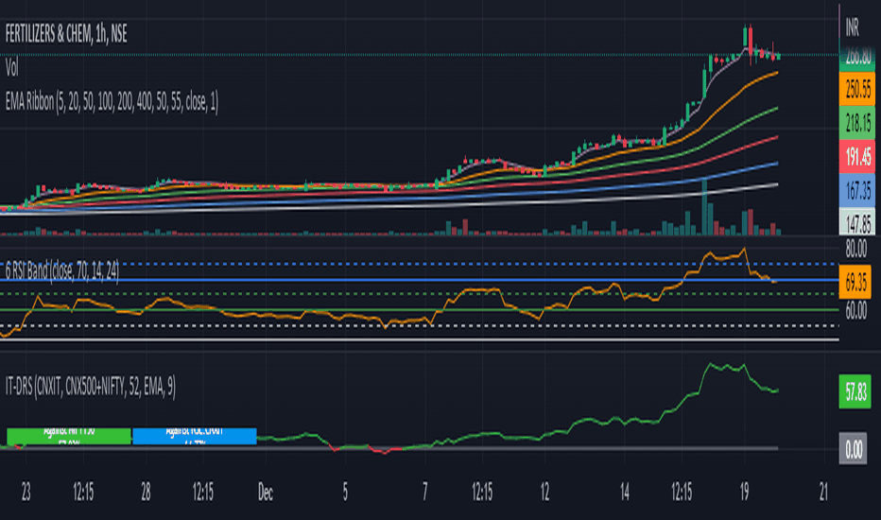Select the green 57.83 IT-DRS value tag
The width and height of the screenshot is (881, 520).
click(x=855, y=391)
